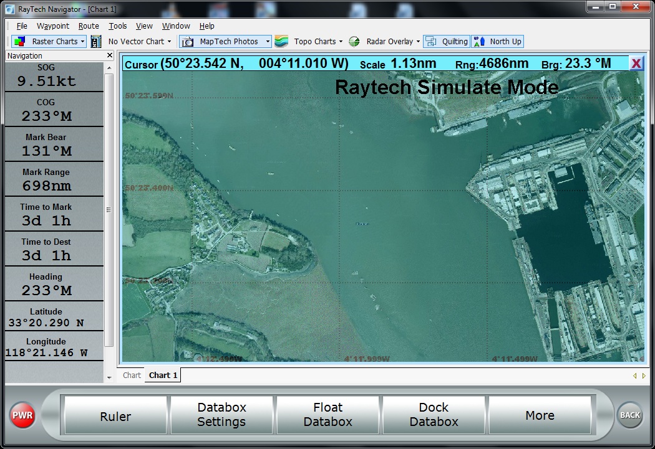
Task: Click the Navigation panel scrollbar thumb
Action: coord(109,210)
